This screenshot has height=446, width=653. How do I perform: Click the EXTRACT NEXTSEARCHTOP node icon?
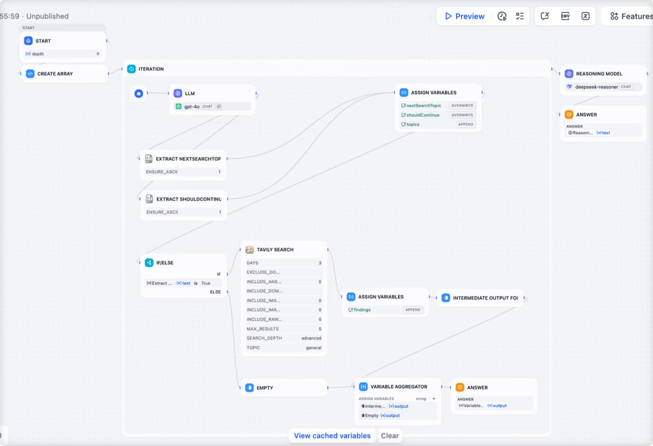pos(149,159)
